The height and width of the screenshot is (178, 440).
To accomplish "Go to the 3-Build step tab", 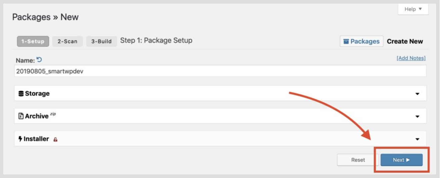I will [x=102, y=42].
